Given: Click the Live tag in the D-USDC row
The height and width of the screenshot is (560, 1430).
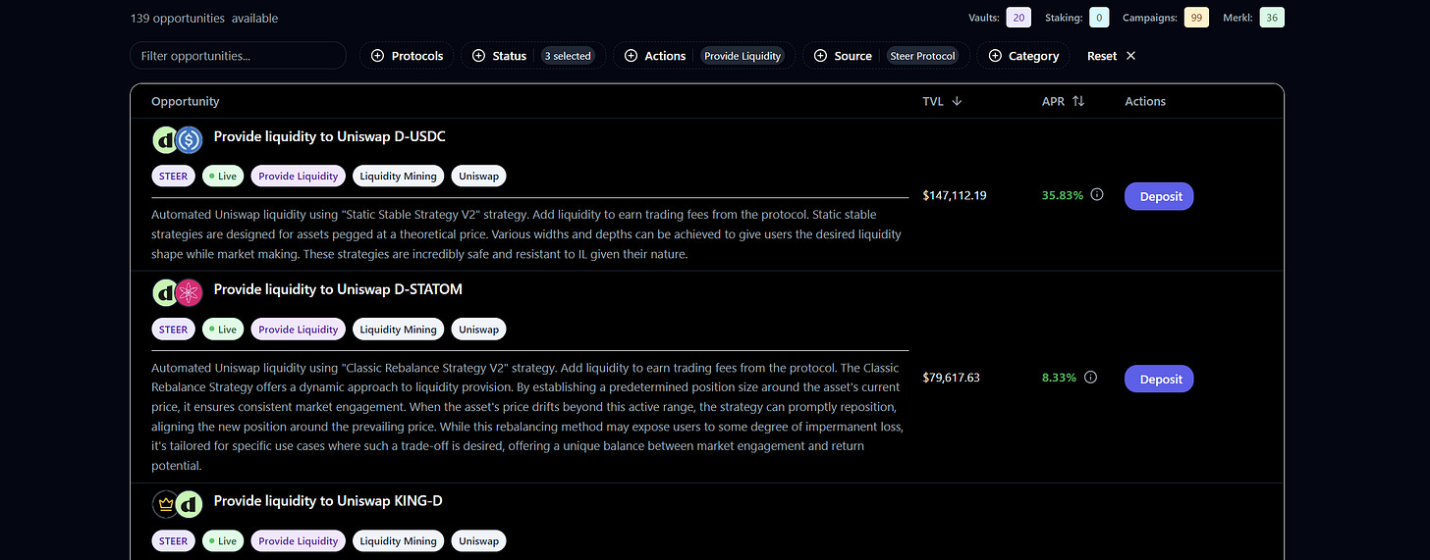Looking at the screenshot, I should point(223,177).
